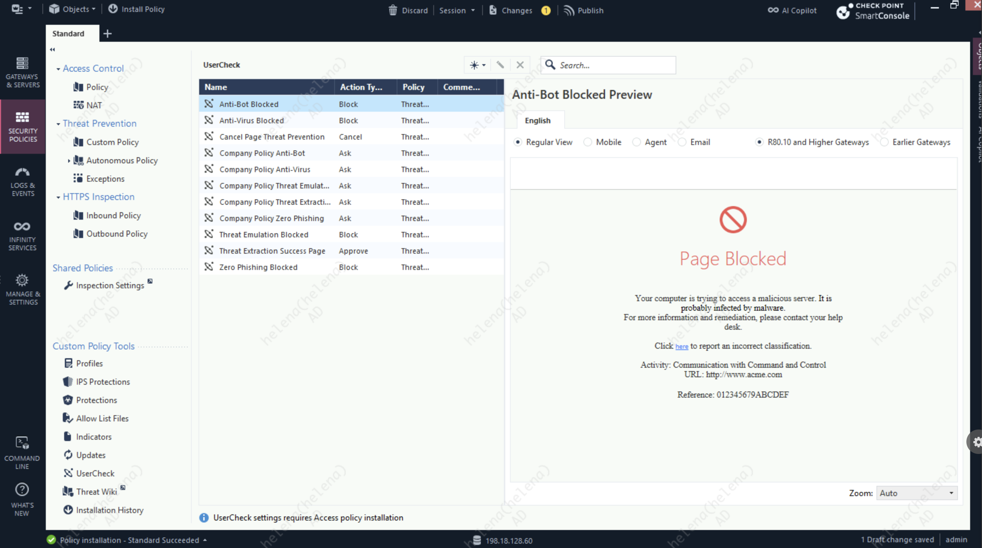Click the edit pencil icon in UserCheck toolbar
Screen dimensions: 982x548
pyautogui.click(x=500, y=65)
